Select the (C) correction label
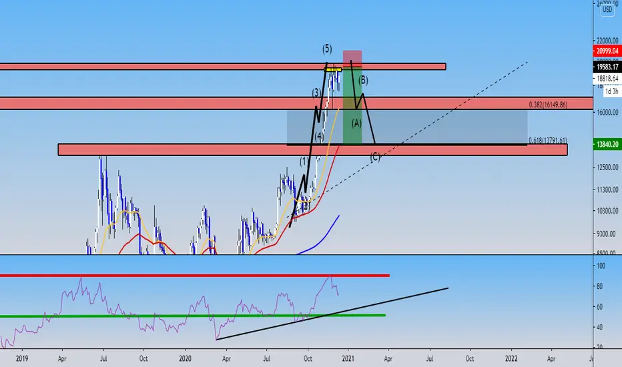Viewport: 622px width, 367px height. click(x=375, y=157)
